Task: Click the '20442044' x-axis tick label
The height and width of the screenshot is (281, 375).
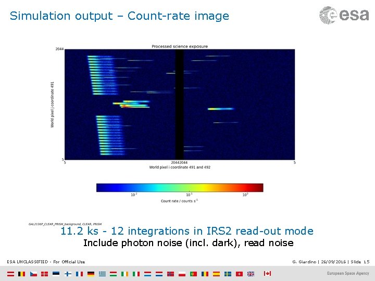Action: tap(179, 162)
